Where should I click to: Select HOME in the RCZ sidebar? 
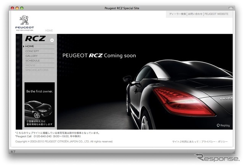click(30, 46)
